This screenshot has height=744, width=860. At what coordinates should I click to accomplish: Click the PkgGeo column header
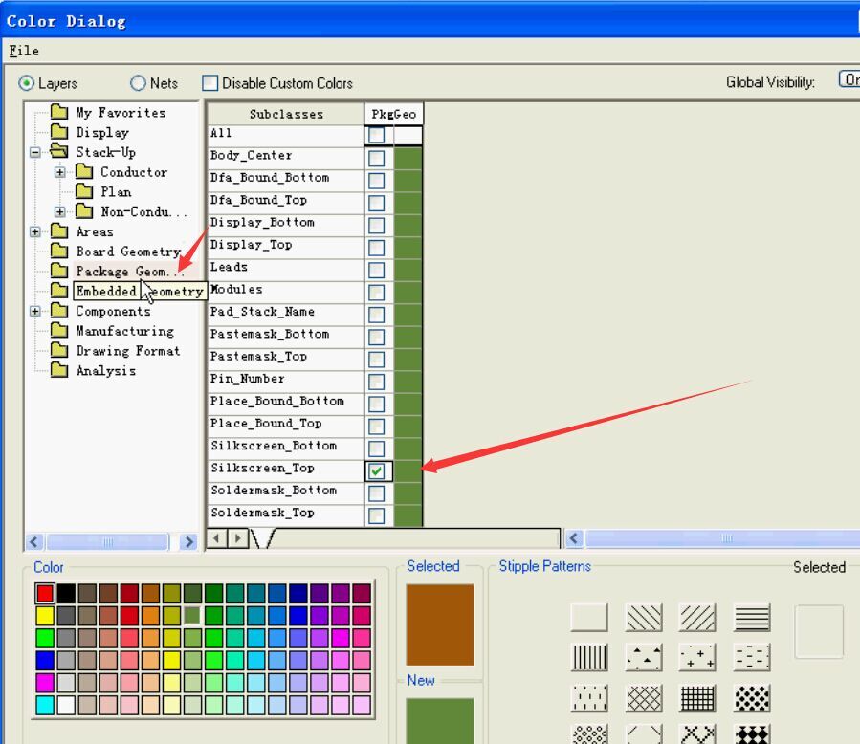(x=394, y=114)
